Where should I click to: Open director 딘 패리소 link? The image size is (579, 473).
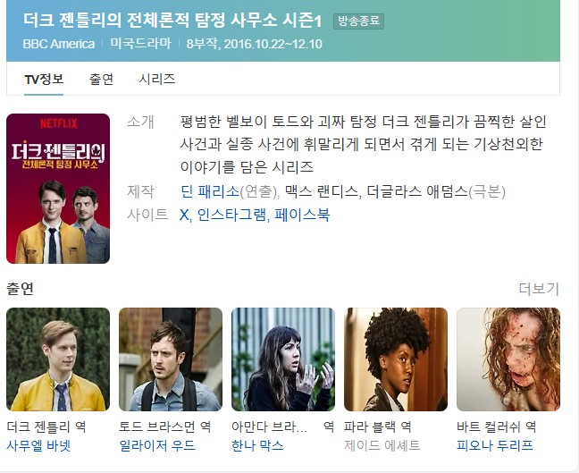(210, 191)
